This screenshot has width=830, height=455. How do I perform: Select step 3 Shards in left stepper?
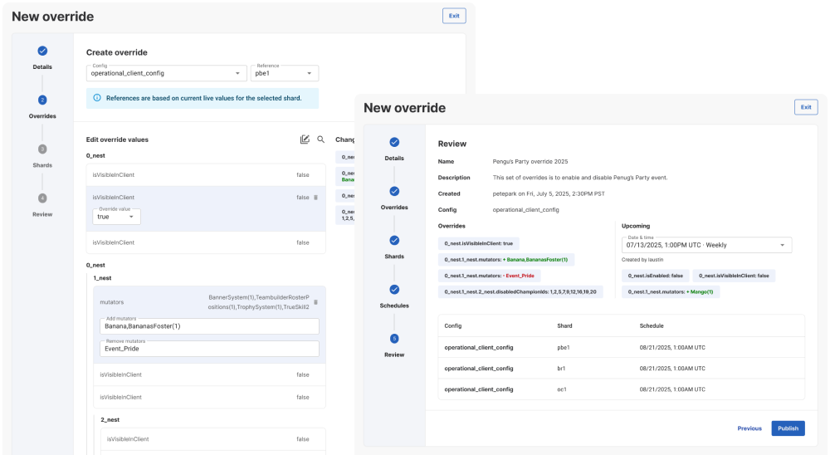pos(42,149)
